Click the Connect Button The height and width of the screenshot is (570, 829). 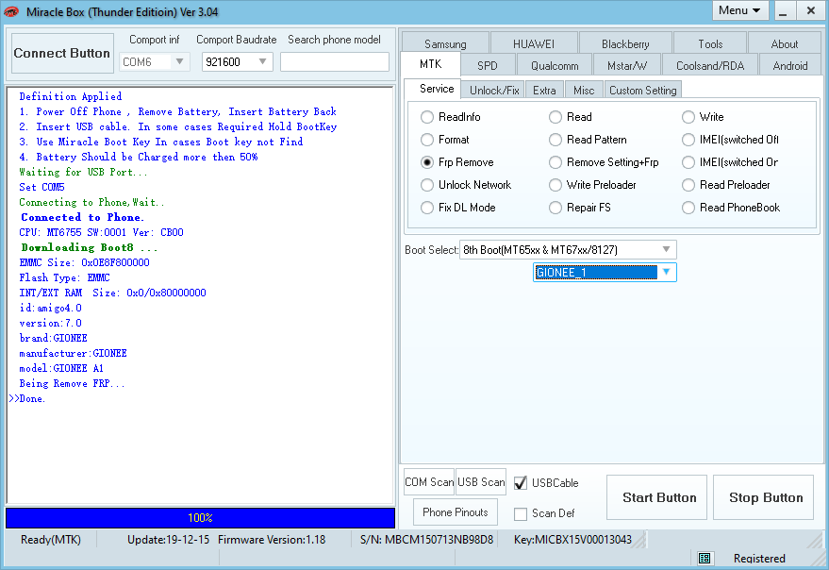(x=62, y=53)
